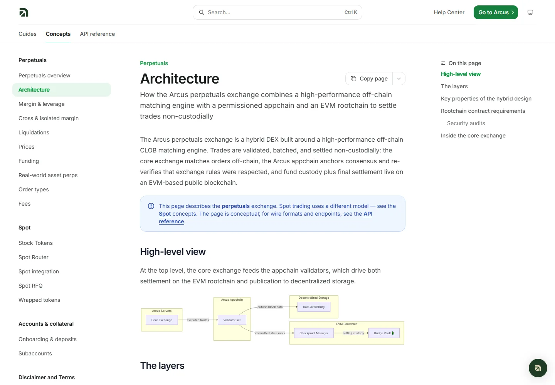The height and width of the screenshot is (385, 555).
Task: Click the On this page list icon
Action: tap(443, 63)
